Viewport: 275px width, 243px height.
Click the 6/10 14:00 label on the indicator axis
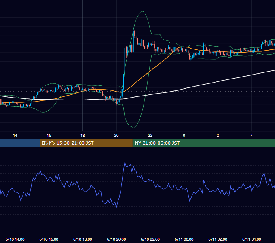[x=15, y=239]
